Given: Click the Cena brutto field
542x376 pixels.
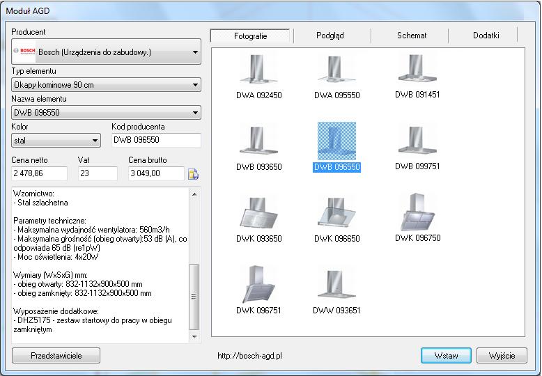Looking at the screenshot, I should [156, 173].
